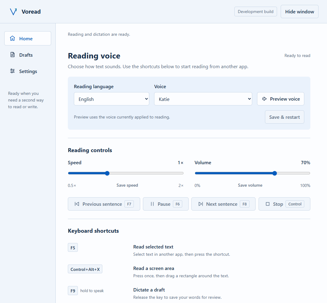Click the 'Read a screen area' heading
Viewport: 327px width, 303px height.
[154, 268]
